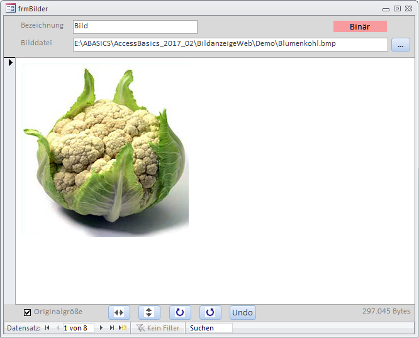The image size is (419, 338).
Task: Click into the Bezeichnung text field
Action: 135,26
